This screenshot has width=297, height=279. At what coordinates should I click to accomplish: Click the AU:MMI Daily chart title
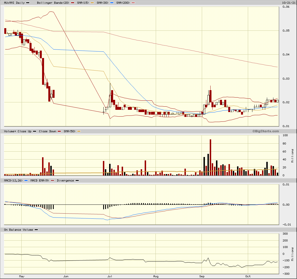click(14, 3)
